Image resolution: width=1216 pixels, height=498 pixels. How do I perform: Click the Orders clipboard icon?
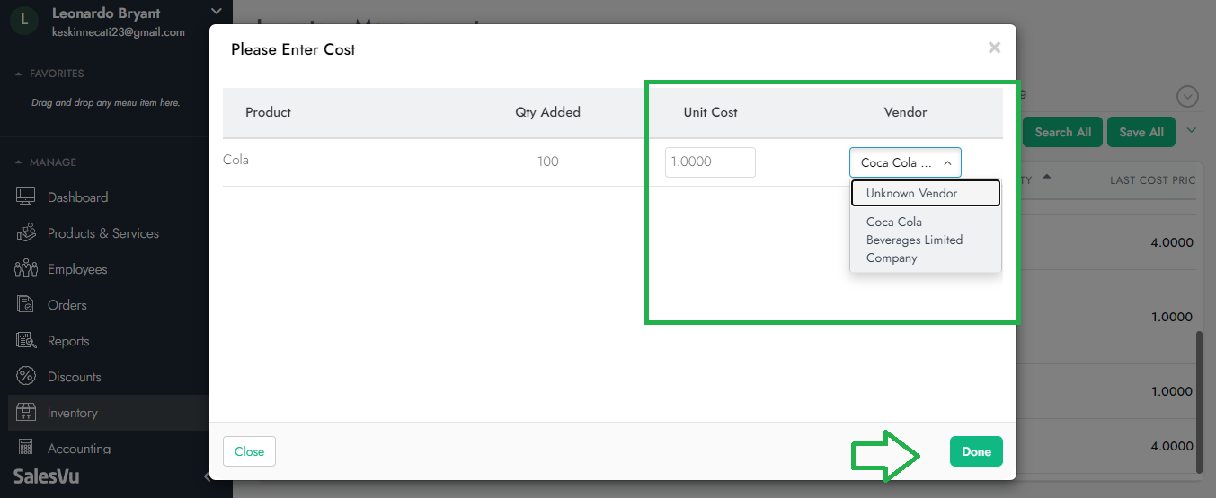point(26,305)
